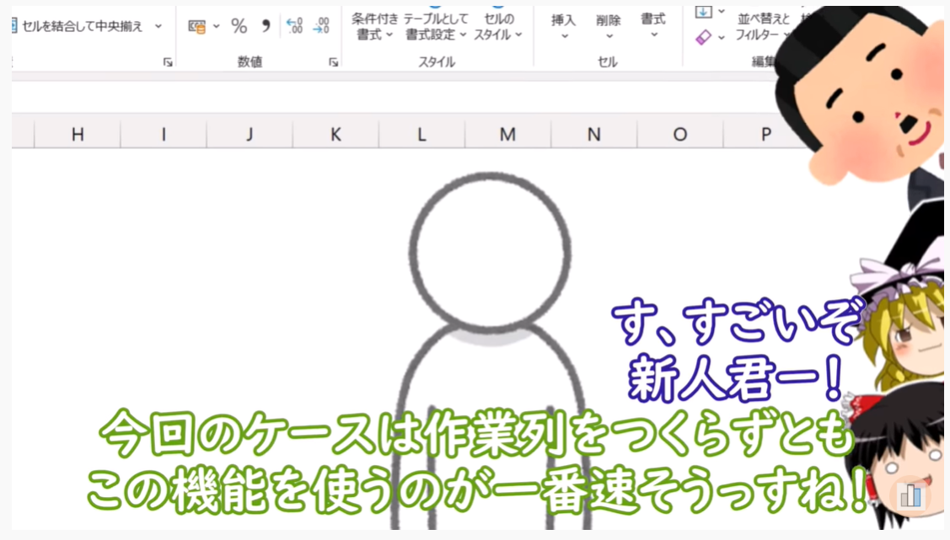Open the 並べ替えとフィルター menu
950x540 pixels.
click(x=761, y=27)
